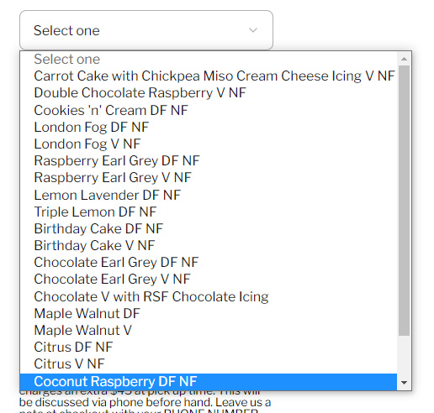This screenshot has width=434, height=413.
Task: Choose Citrus V NF option
Action: click(x=209, y=363)
